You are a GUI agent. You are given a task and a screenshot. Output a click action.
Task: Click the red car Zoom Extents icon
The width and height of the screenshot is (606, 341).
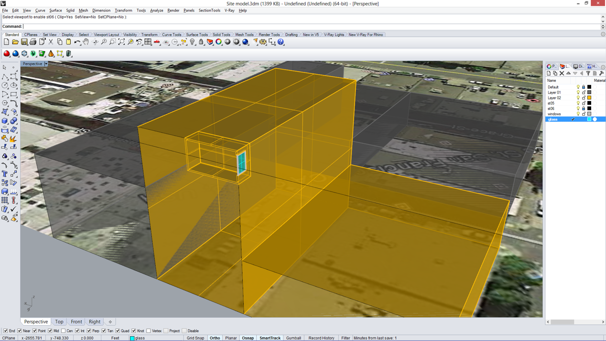tap(157, 42)
